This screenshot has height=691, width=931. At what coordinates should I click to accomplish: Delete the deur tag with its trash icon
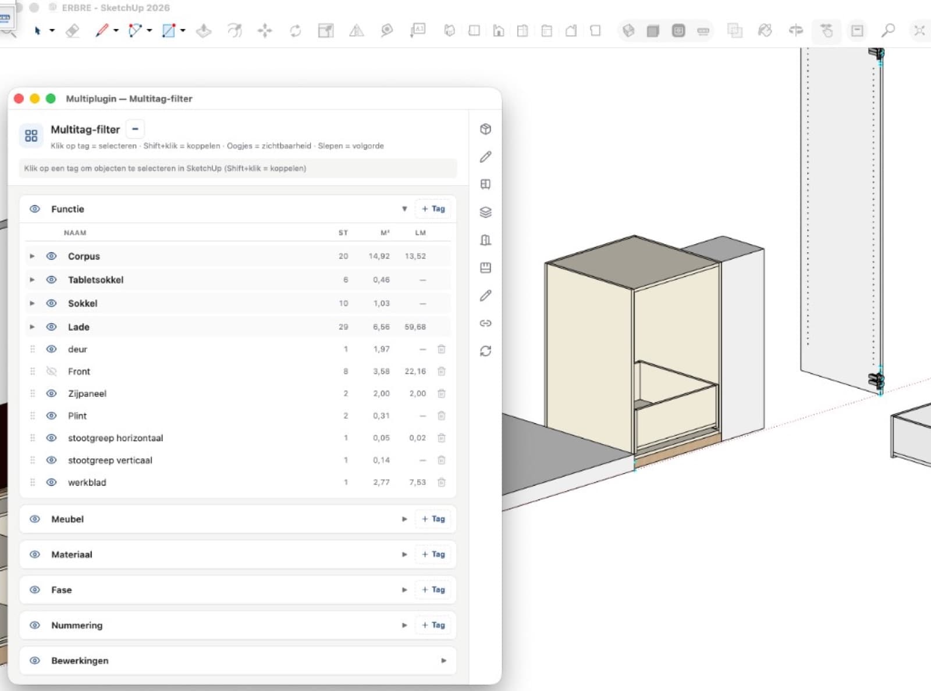pyautogui.click(x=442, y=349)
